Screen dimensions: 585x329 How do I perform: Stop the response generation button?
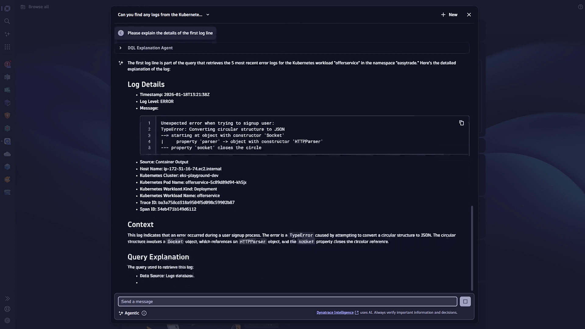(465, 302)
